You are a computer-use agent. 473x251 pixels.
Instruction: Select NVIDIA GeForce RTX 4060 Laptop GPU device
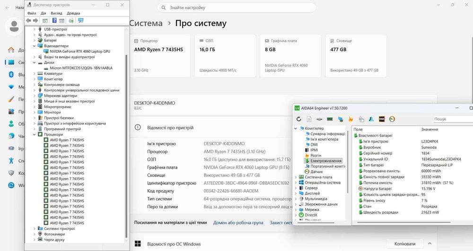tap(80, 51)
